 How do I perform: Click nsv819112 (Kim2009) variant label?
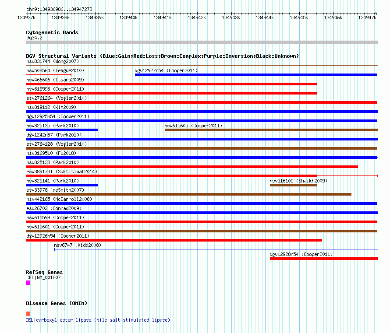click(51, 107)
